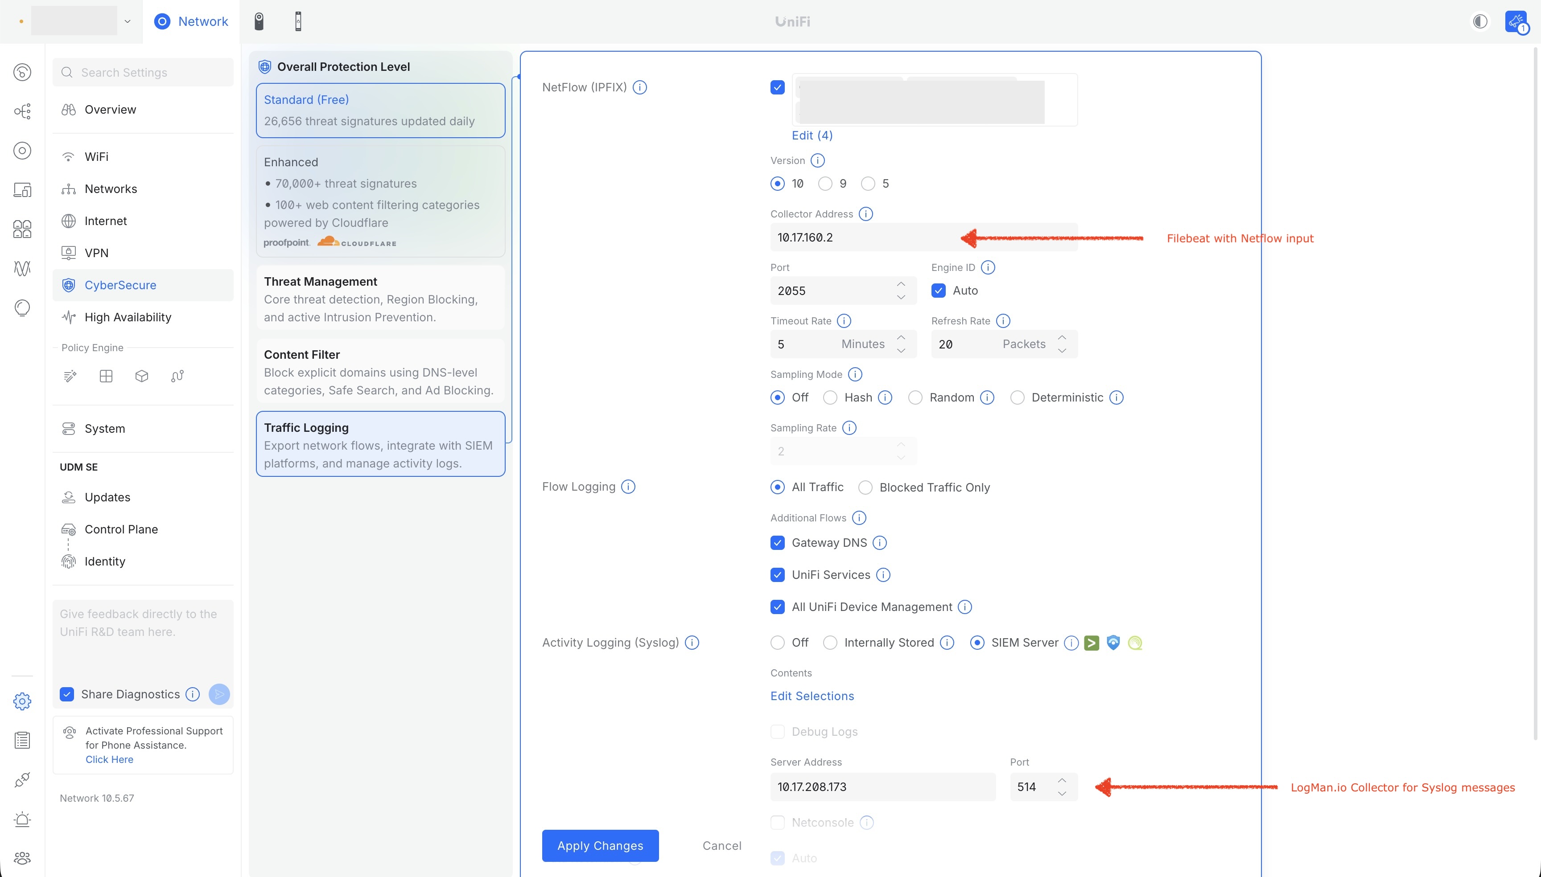Expand the site selector dropdown chevron
The image size is (1541, 877).
click(127, 22)
